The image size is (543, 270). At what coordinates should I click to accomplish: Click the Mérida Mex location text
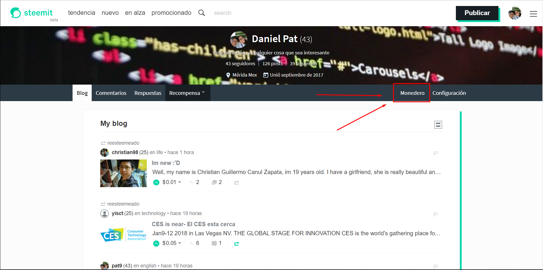245,75
